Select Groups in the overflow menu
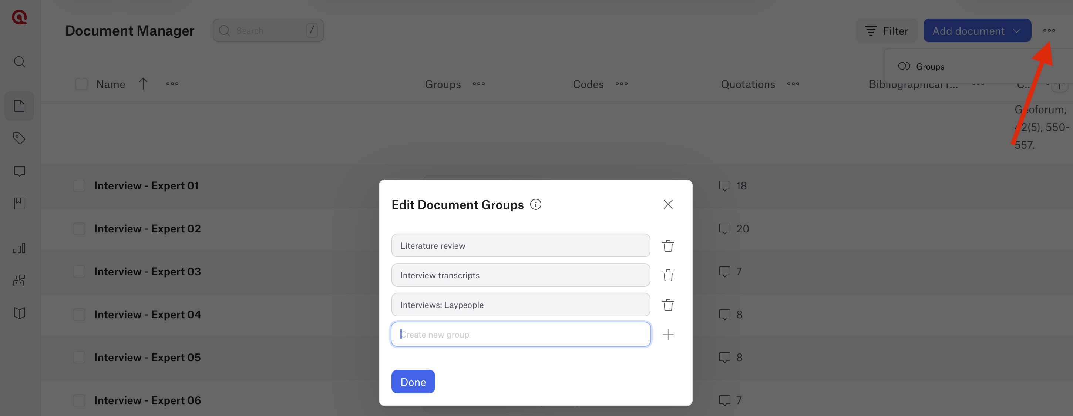This screenshot has width=1073, height=416. click(930, 67)
